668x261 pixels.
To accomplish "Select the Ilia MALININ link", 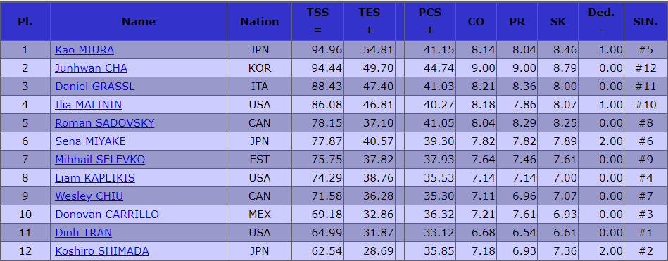I will coord(88,105).
